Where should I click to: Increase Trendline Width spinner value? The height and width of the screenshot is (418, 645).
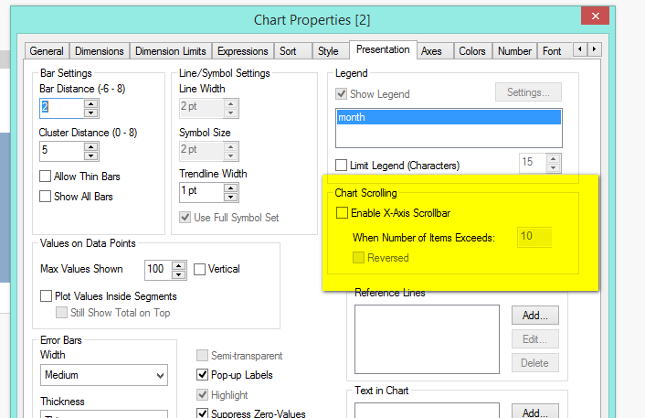pyautogui.click(x=230, y=185)
